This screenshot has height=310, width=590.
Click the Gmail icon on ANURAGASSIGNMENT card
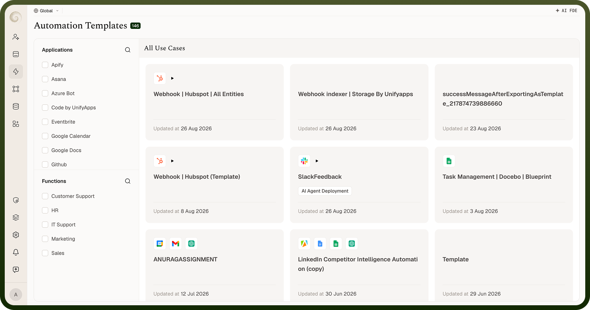[x=176, y=244]
